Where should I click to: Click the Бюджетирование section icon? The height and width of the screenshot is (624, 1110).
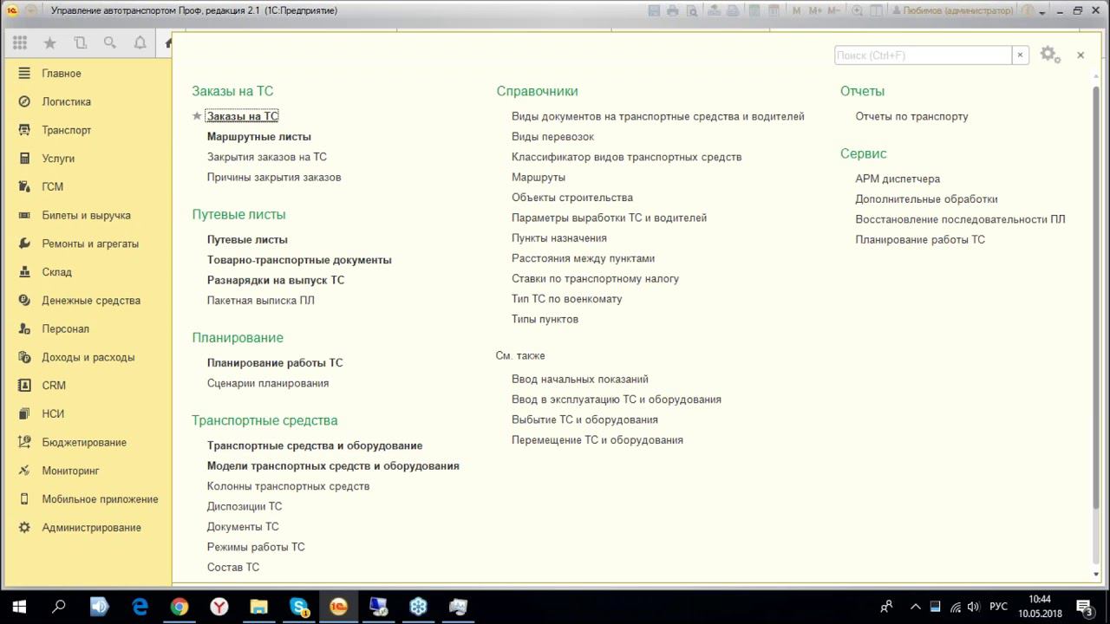[24, 442]
